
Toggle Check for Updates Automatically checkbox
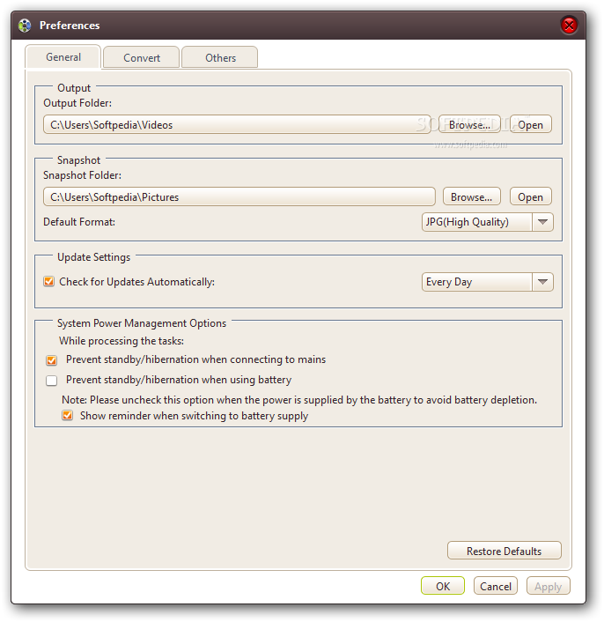point(49,281)
